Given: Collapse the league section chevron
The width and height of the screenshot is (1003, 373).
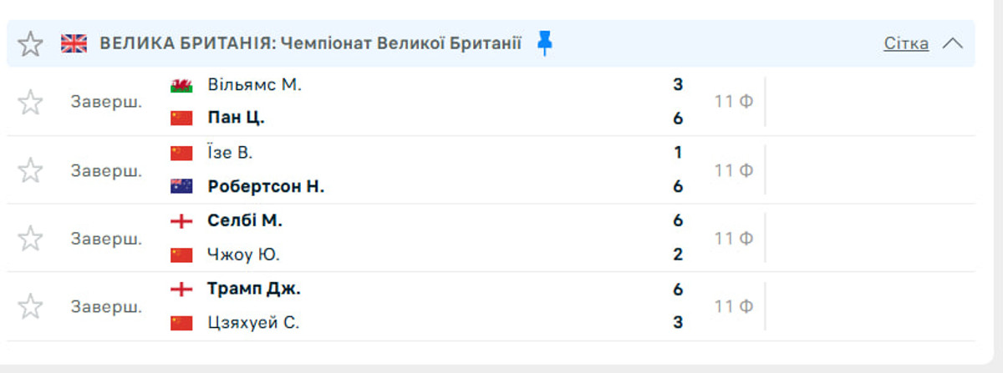Looking at the screenshot, I should tap(952, 43).
